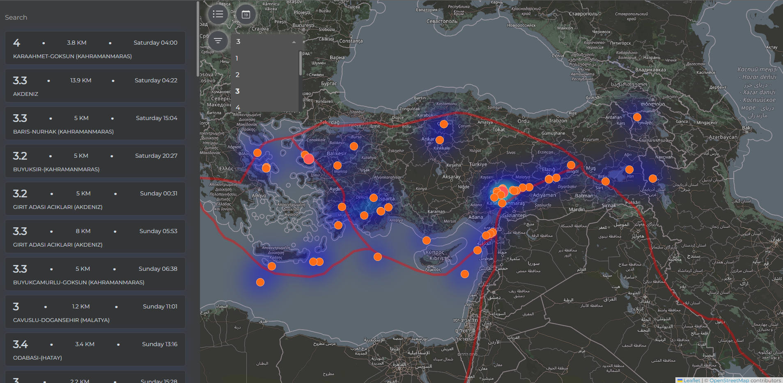Select BUYUKSIR-(KAHRAMANMARAS) earthquake entry
This screenshot has height=383, width=783.
click(95, 161)
